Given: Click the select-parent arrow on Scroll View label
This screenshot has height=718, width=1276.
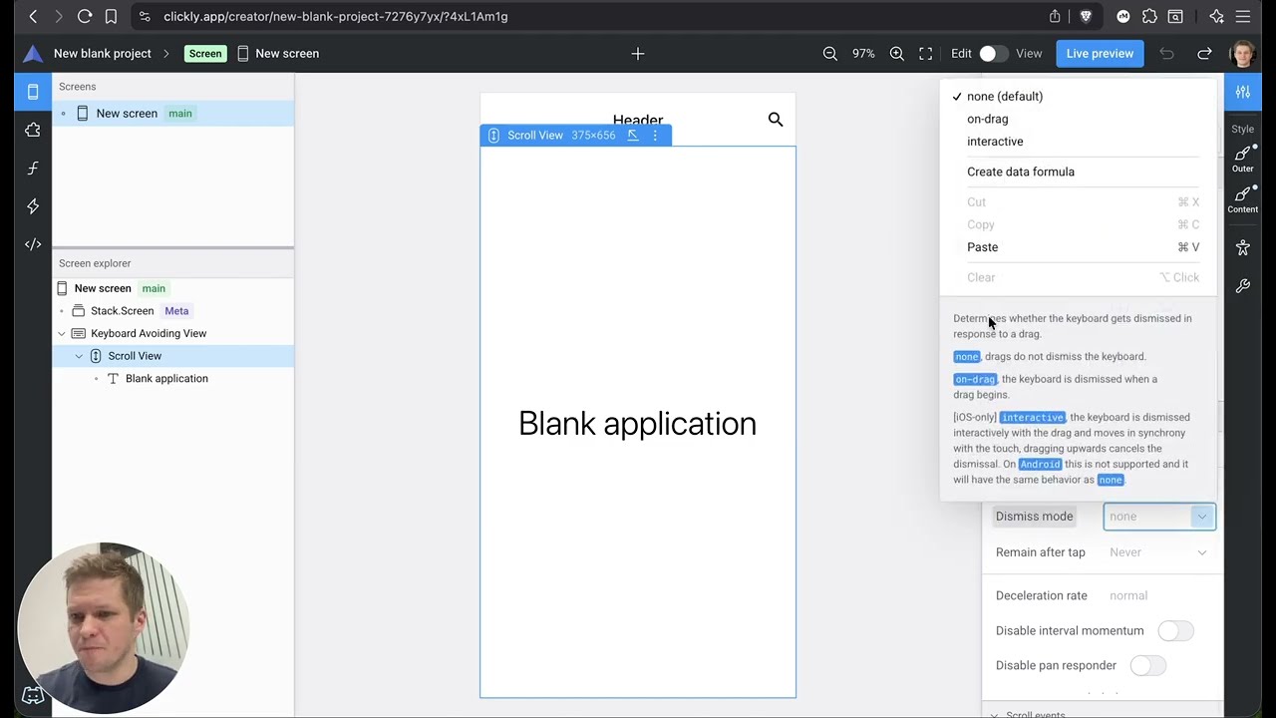Looking at the screenshot, I should pos(633,136).
